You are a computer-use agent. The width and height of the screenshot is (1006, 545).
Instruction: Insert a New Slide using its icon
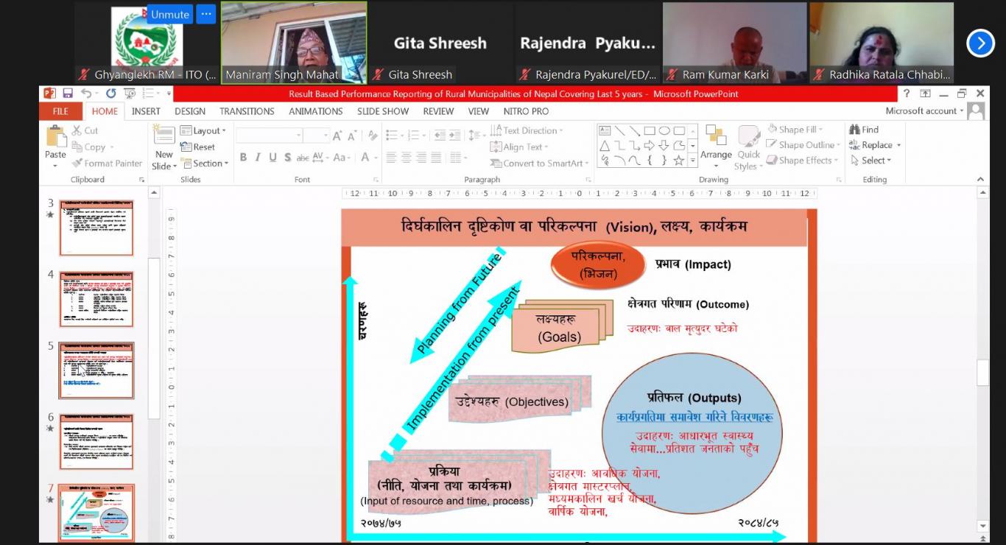pos(163,136)
